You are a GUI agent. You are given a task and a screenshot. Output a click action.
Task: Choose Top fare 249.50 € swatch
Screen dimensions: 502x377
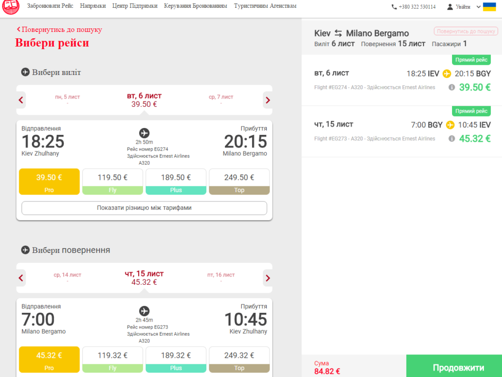click(x=239, y=182)
